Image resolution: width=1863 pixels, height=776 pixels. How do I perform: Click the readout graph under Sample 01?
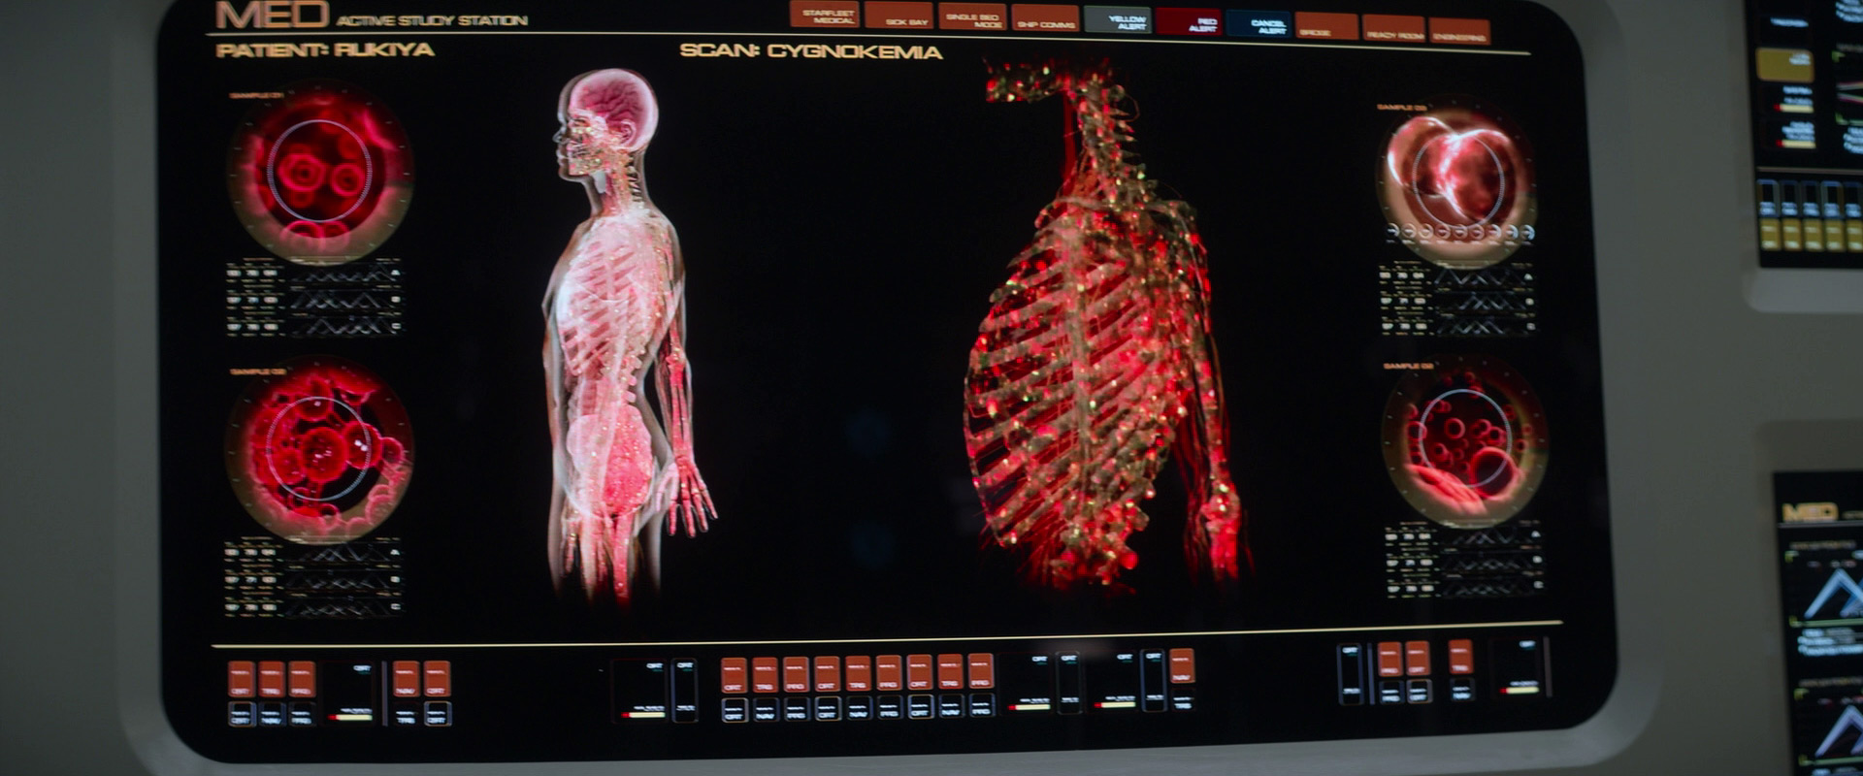click(x=313, y=299)
